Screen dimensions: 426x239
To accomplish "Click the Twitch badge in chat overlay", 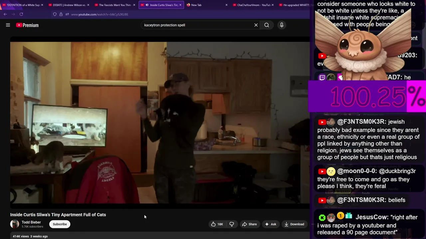I will point(322,78).
